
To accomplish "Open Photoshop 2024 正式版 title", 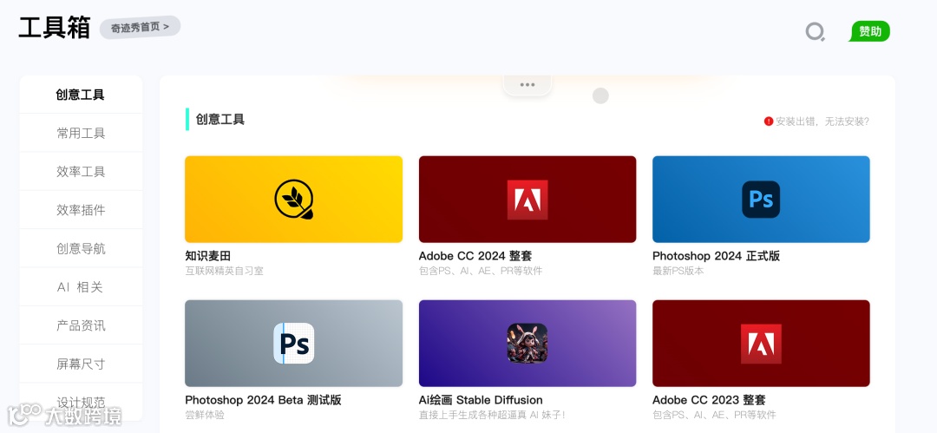I will pos(716,256).
